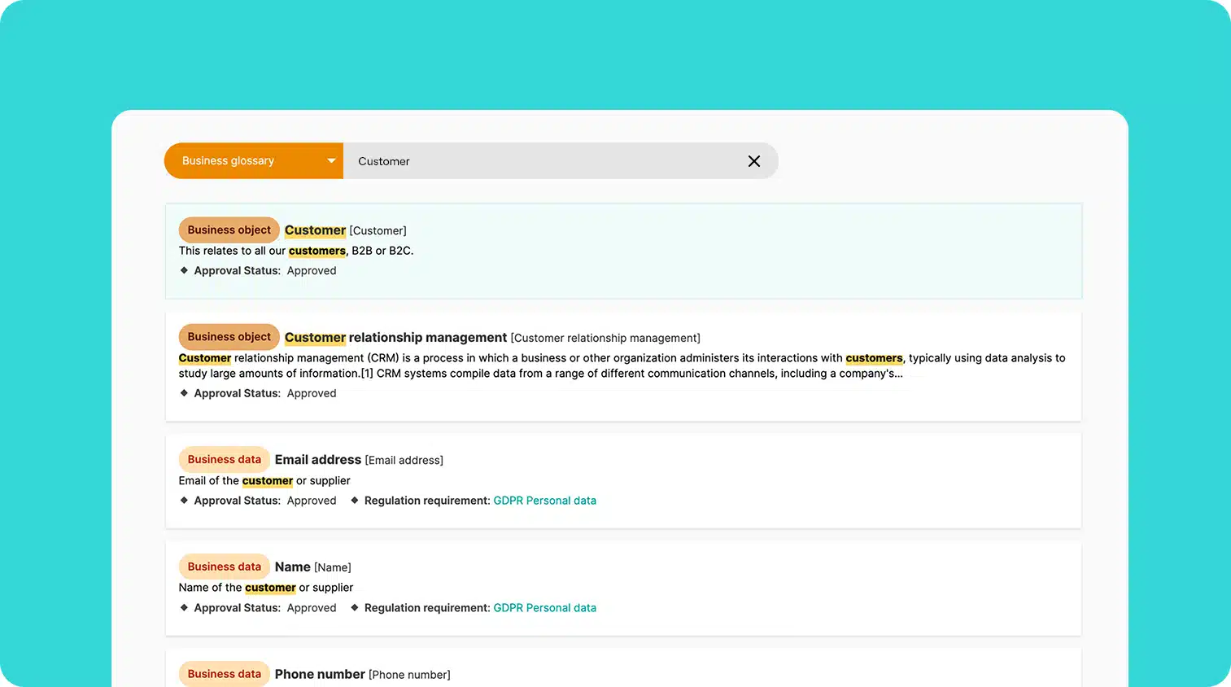Select Business object tag on Customer result
This screenshot has height=687, width=1231.
[229, 230]
